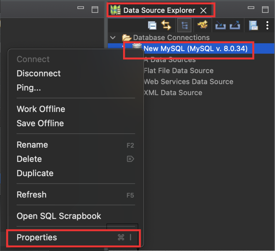Choose Ping... from context menu
The height and width of the screenshot is (251, 275).
(x=76, y=87)
